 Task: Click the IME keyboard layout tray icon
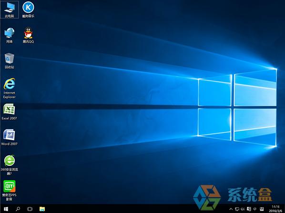pos(262,209)
